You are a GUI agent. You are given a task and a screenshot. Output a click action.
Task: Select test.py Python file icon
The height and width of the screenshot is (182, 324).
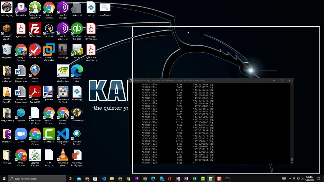click(x=91, y=9)
